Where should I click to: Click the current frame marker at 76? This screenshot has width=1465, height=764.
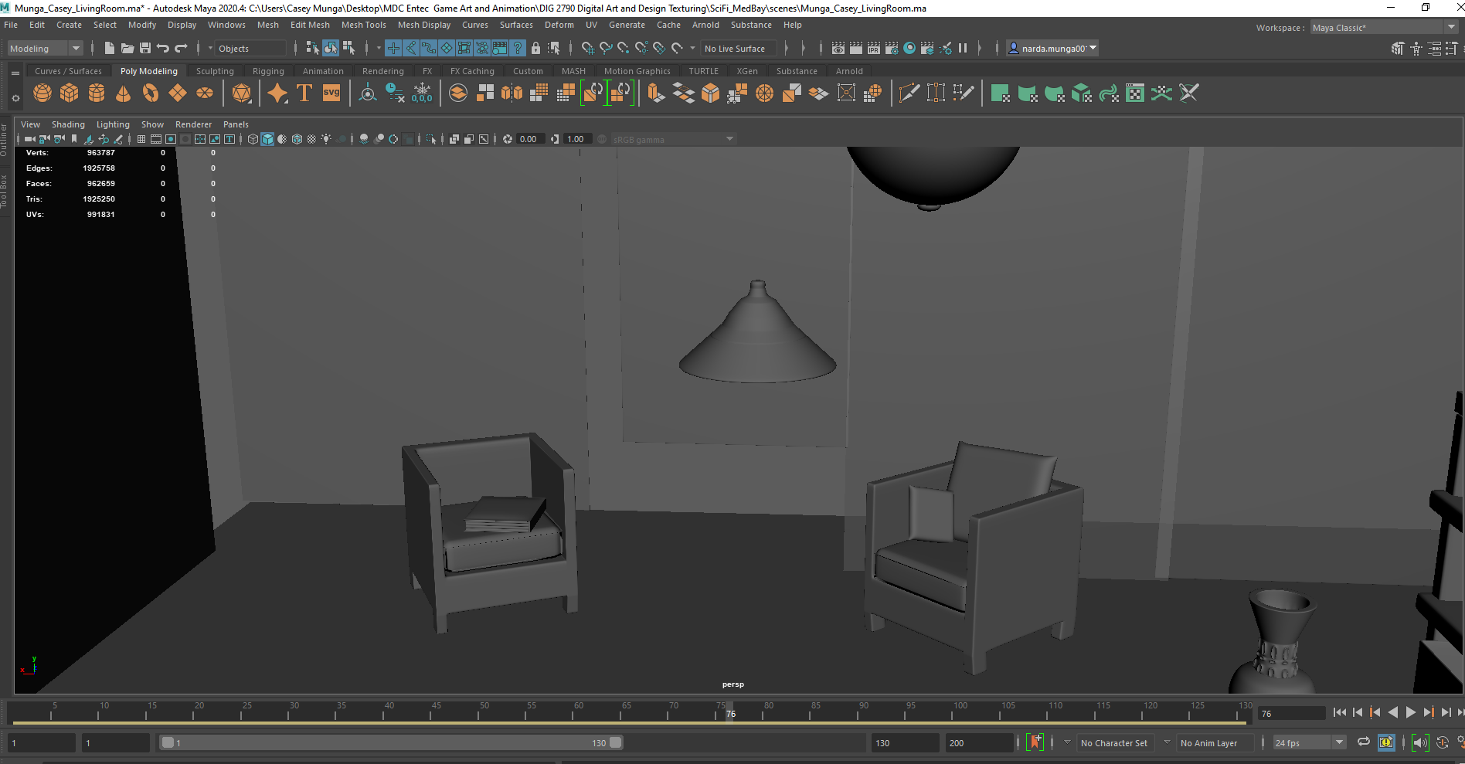coord(730,712)
